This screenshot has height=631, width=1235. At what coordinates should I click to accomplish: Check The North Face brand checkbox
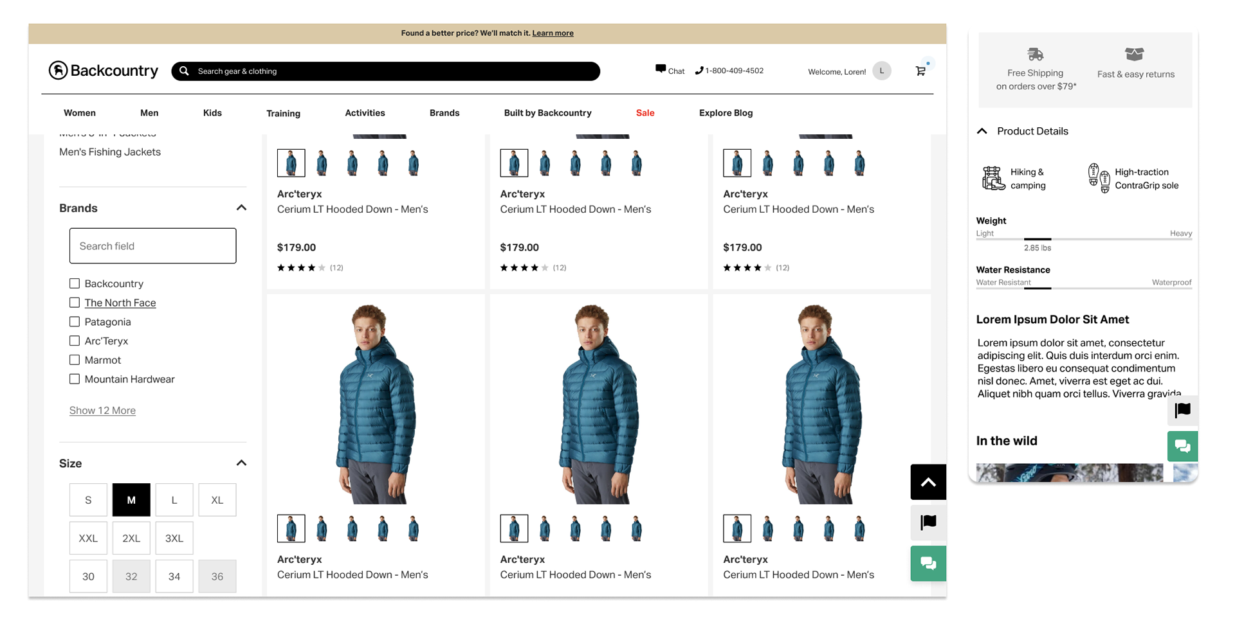click(x=75, y=303)
